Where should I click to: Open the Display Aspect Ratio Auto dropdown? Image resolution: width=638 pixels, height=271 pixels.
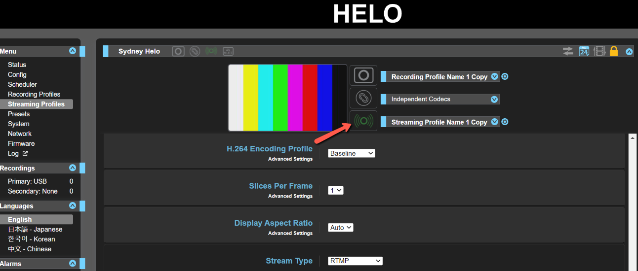pos(341,228)
